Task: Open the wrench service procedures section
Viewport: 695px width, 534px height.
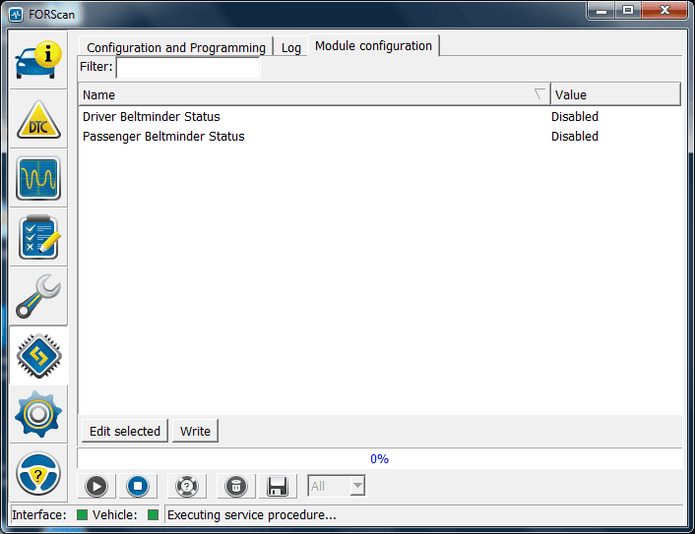Action: 38,296
